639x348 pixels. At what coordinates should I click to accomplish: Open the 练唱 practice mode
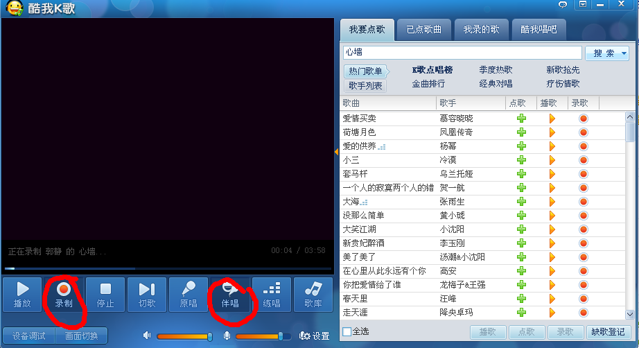pyautogui.click(x=272, y=294)
